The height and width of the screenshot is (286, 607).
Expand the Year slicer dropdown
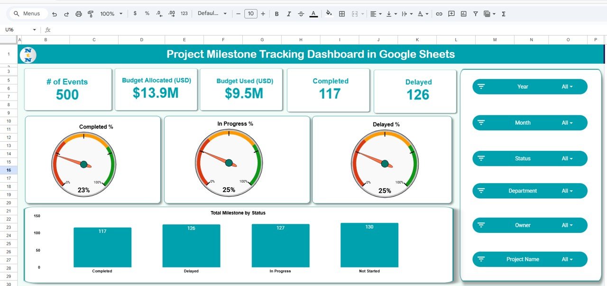567,87
